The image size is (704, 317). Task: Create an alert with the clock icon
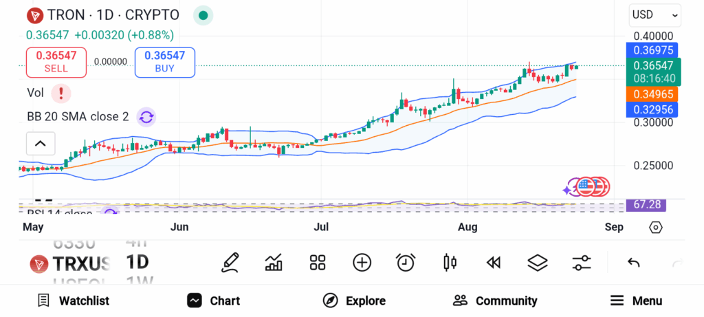tap(406, 262)
